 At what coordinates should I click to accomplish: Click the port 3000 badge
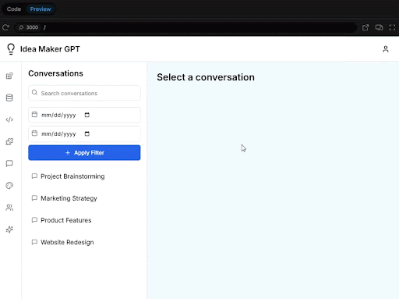click(x=29, y=27)
